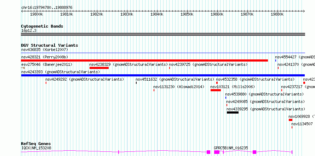Click the chr16:19794780..19888976 coordinate label
The width and height of the screenshot is (315, 156).
click(47, 8)
